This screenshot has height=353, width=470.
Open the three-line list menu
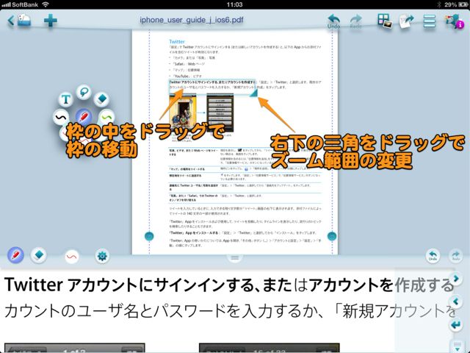coord(429,21)
